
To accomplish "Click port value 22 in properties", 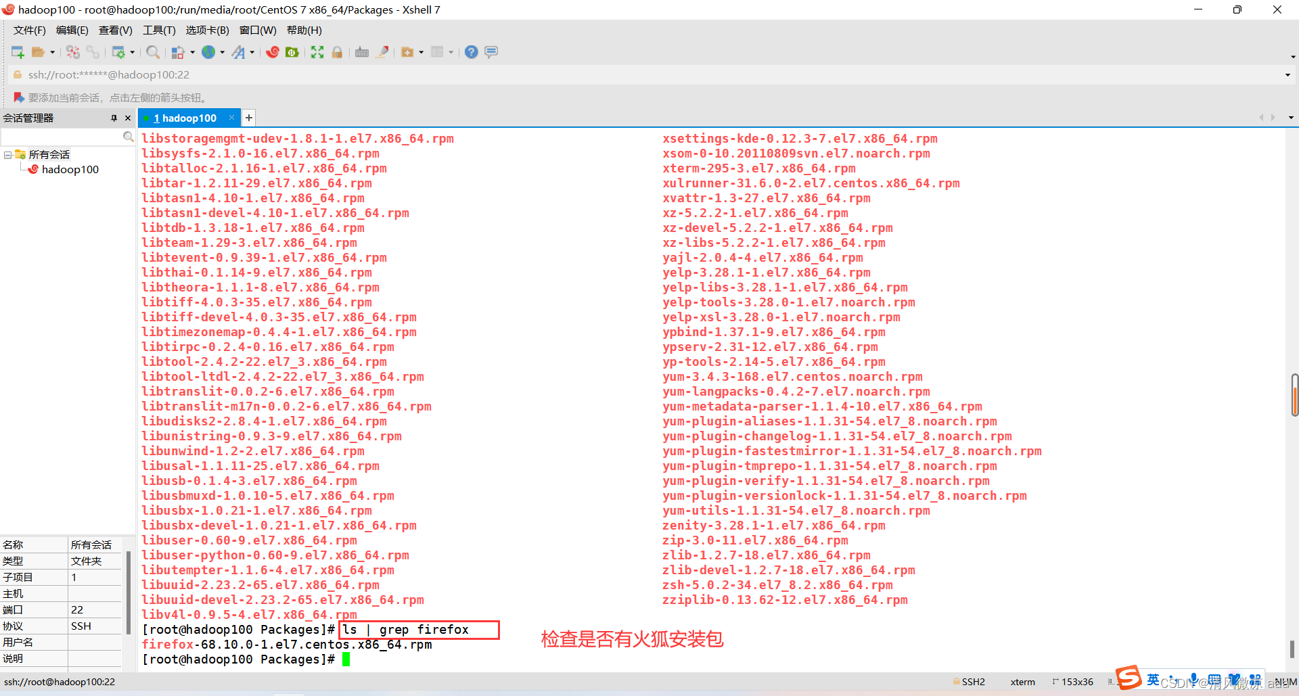I will (x=95, y=609).
